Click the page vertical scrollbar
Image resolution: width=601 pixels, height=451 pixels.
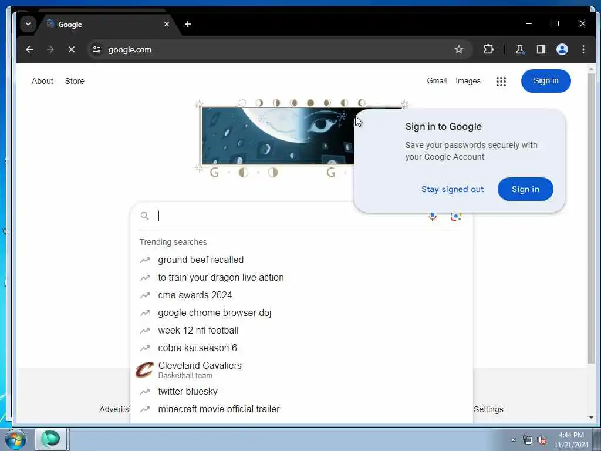591,218
